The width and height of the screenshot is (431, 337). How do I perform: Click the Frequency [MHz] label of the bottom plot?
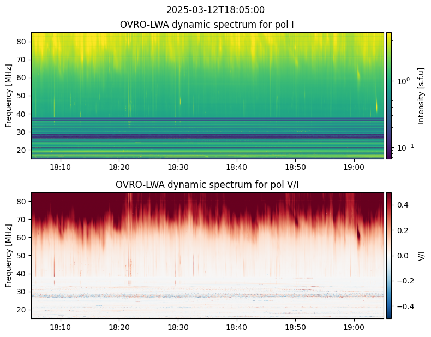point(9,256)
